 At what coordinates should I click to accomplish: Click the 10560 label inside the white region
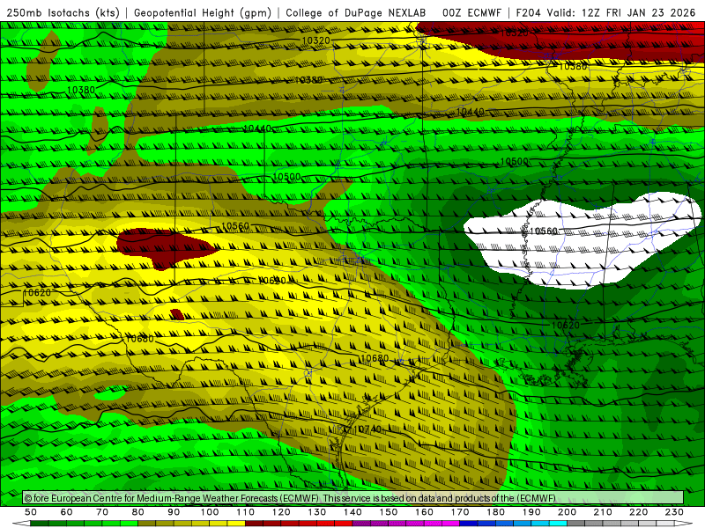pos(544,231)
